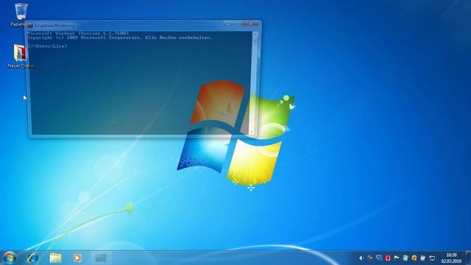Click the Microsoft Windows version line
Image resolution: width=471 pixels, height=265 pixels.
coord(78,33)
